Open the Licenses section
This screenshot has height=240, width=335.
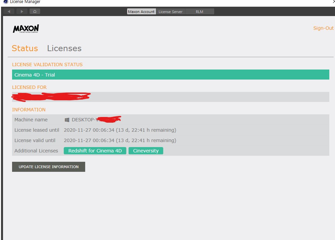(64, 48)
